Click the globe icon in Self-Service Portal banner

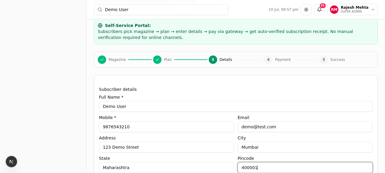tap(100, 25)
